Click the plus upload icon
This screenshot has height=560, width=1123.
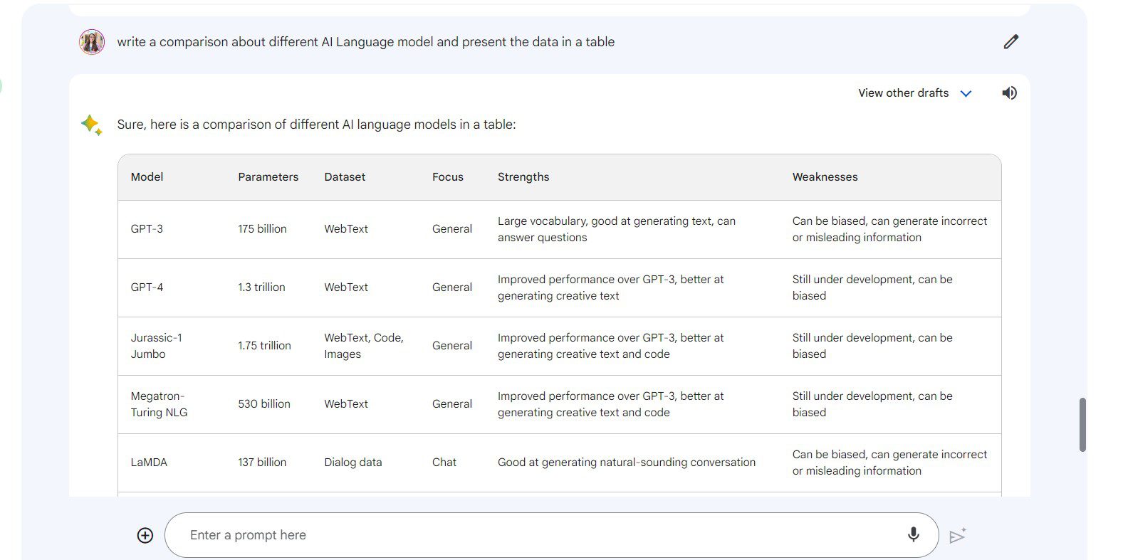145,535
